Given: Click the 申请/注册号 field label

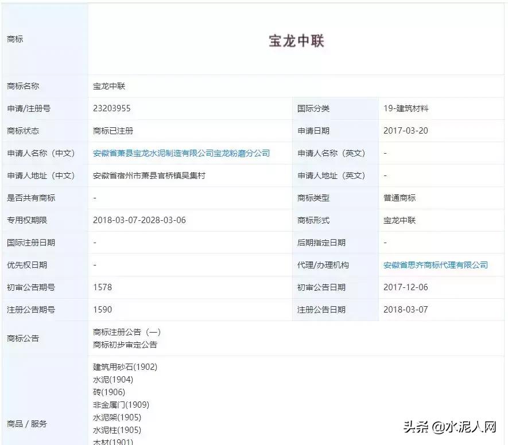Looking at the screenshot, I should tap(29, 108).
